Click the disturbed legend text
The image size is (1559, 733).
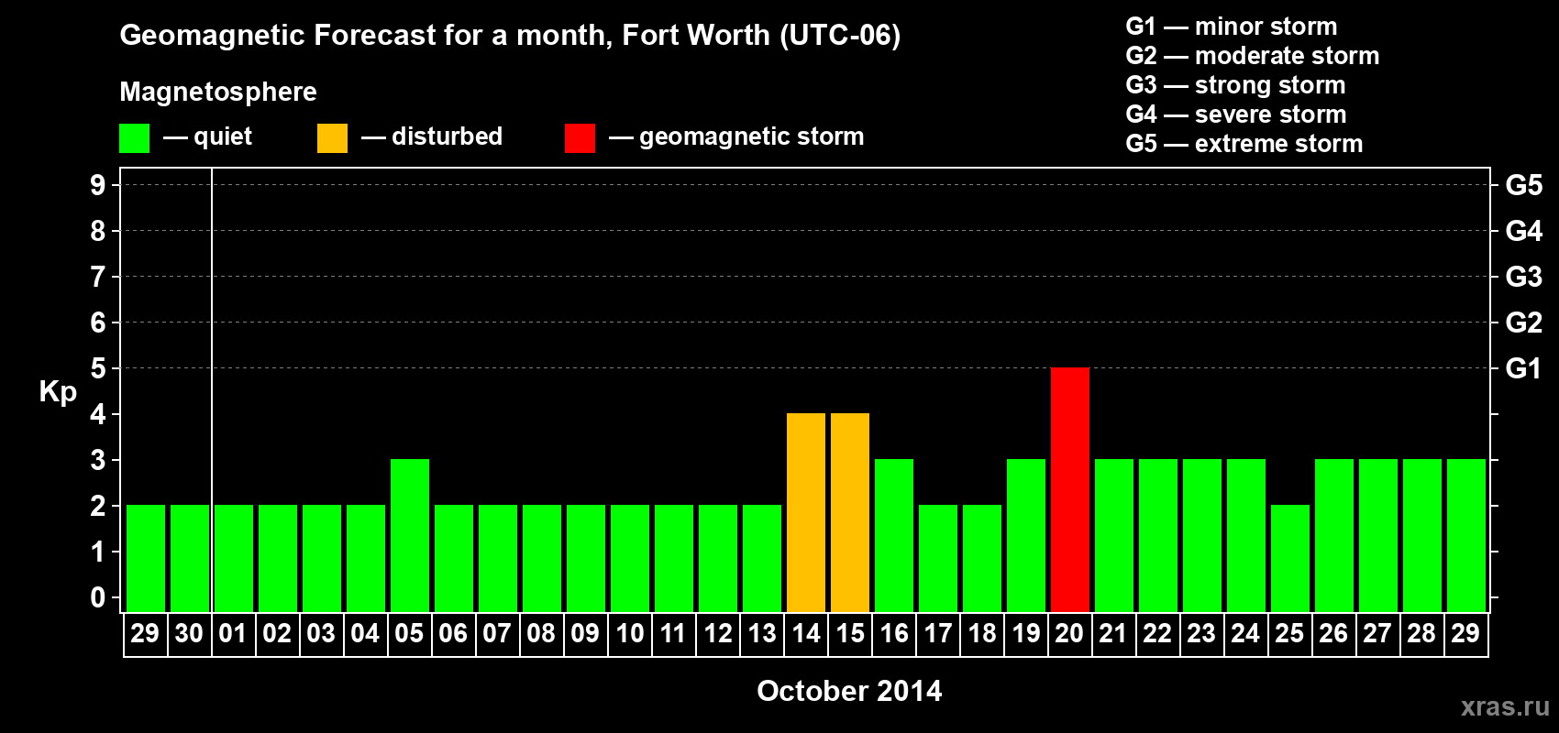coord(447,137)
